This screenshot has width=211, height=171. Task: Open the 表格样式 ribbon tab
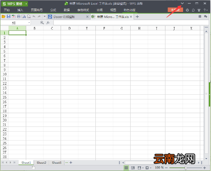point(83,10)
